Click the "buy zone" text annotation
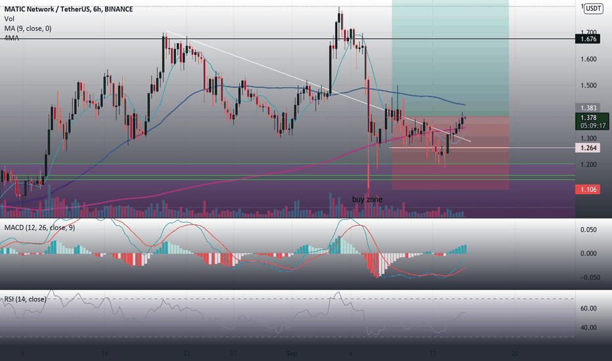This screenshot has height=361, width=612. tap(367, 200)
